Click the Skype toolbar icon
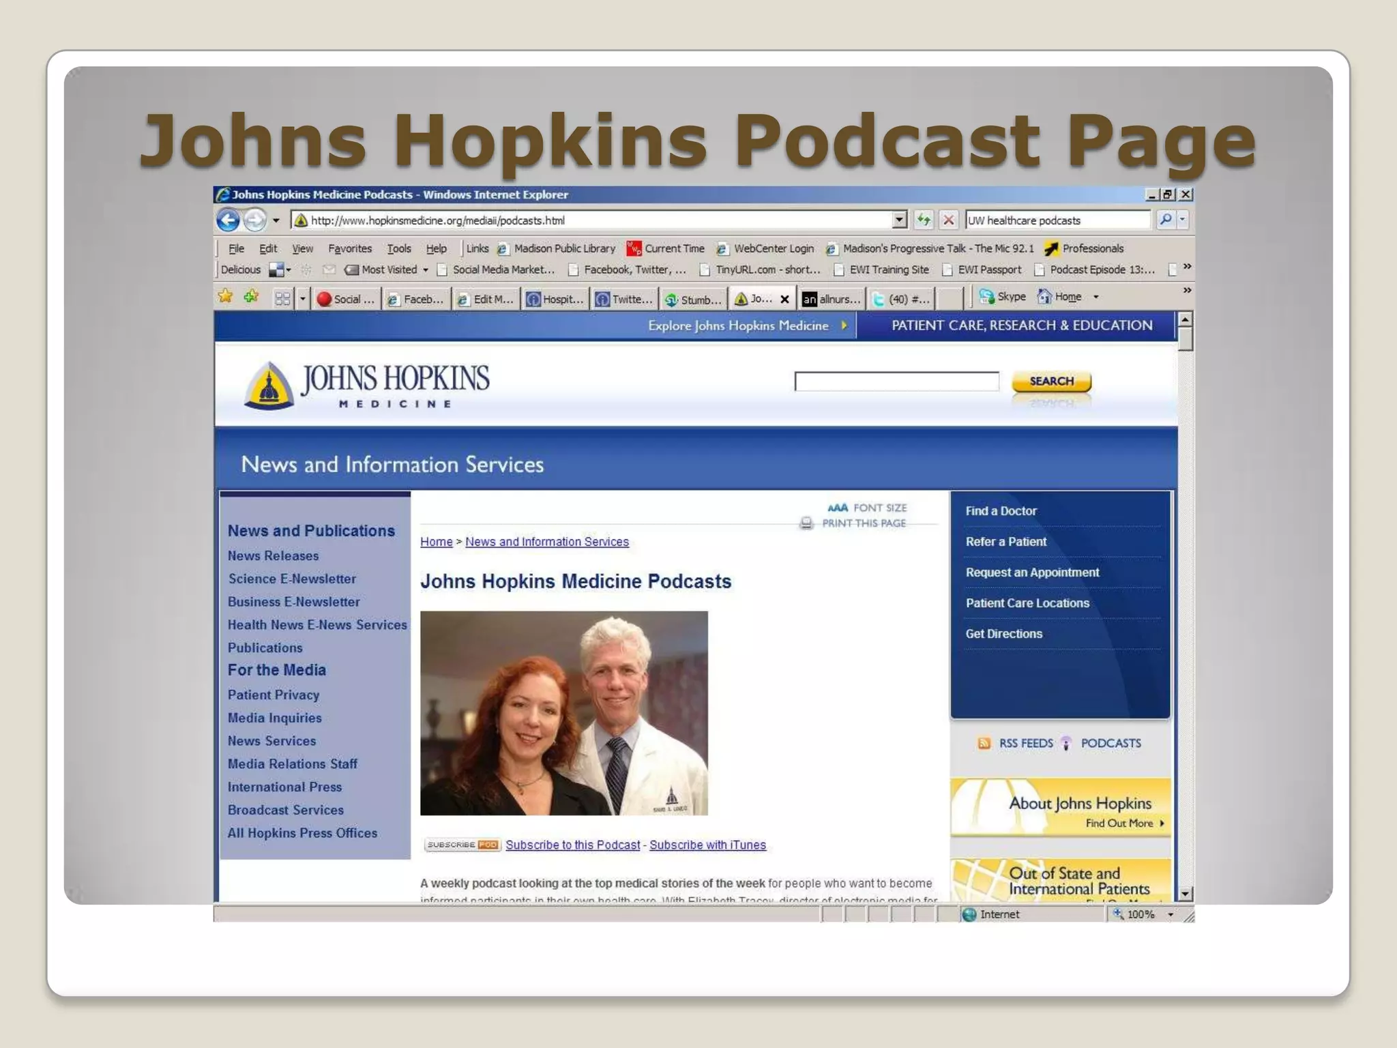 pyautogui.click(x=986, y=296)
